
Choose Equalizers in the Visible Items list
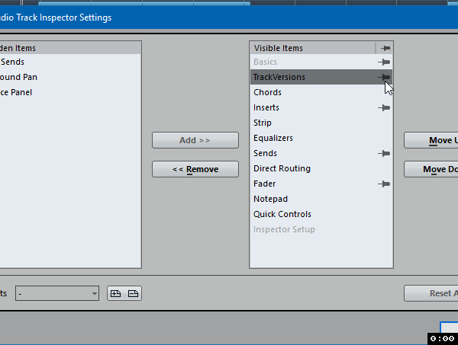click(273, 138)
